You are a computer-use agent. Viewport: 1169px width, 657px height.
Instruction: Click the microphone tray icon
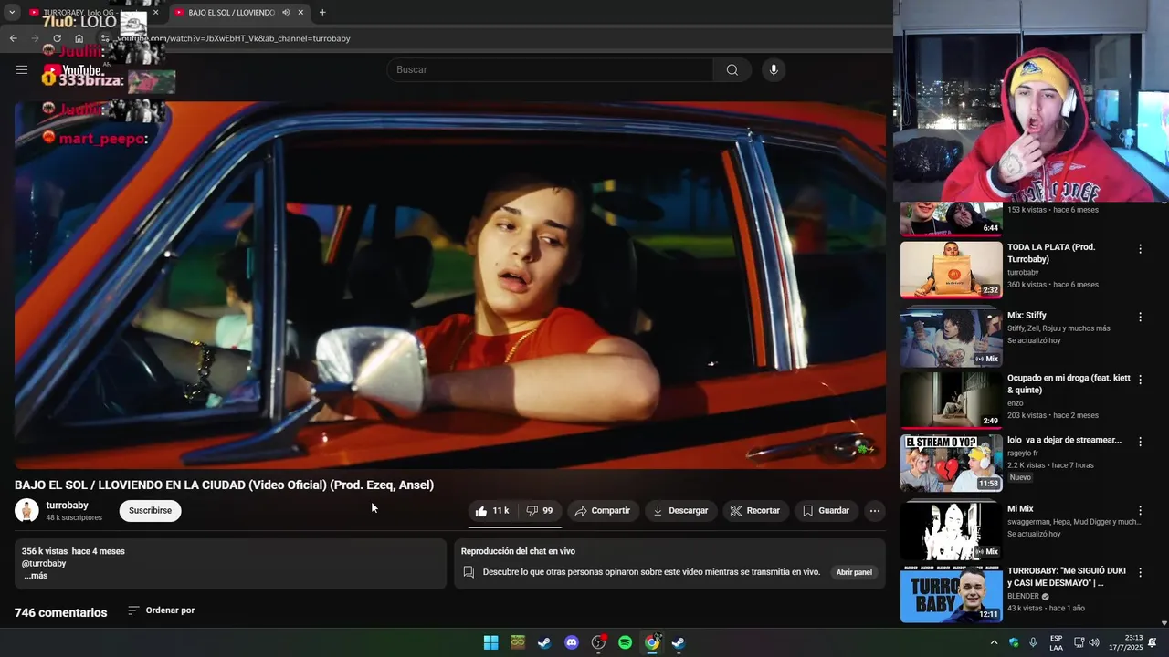coord(1033,642)
